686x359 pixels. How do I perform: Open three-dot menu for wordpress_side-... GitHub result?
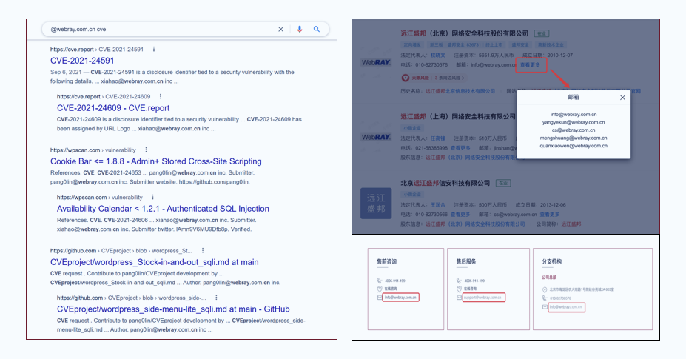pyautogui.click(x=216, y=298)
